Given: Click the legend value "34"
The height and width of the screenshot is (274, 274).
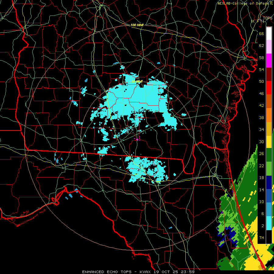Looking at the screenshot, I should point(262,130).
